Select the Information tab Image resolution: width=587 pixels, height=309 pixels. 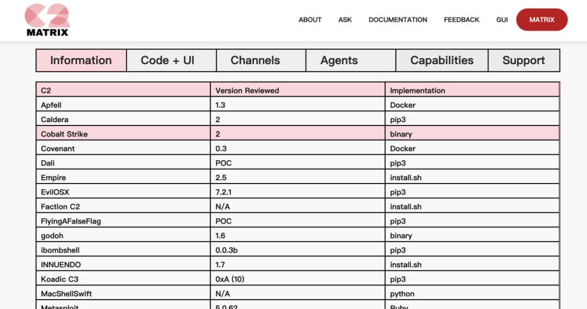pyautogui.click(x=81, y=60)
